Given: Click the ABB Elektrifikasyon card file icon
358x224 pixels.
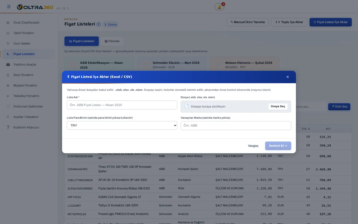Looking at the screenshot, I should 73,65.
